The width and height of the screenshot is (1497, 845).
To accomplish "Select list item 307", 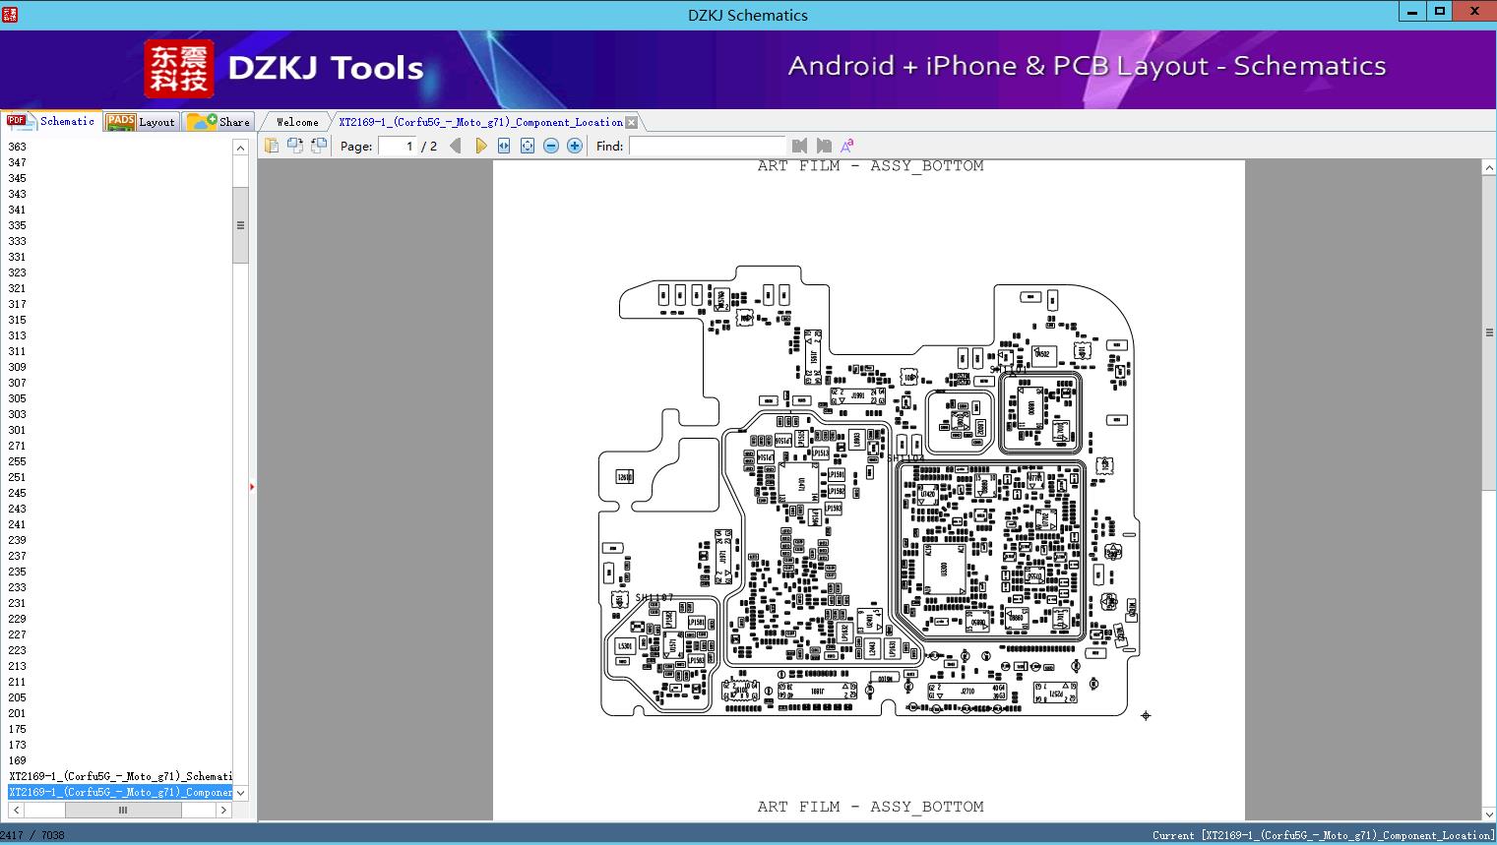I will [x=18, y=383].
